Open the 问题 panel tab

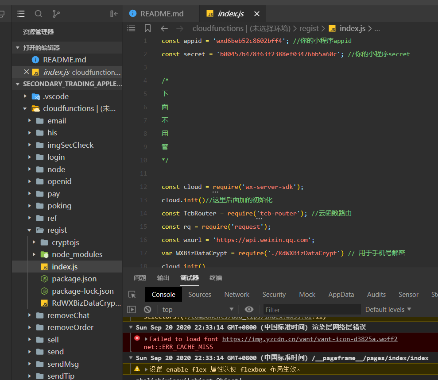coord(140,278)
